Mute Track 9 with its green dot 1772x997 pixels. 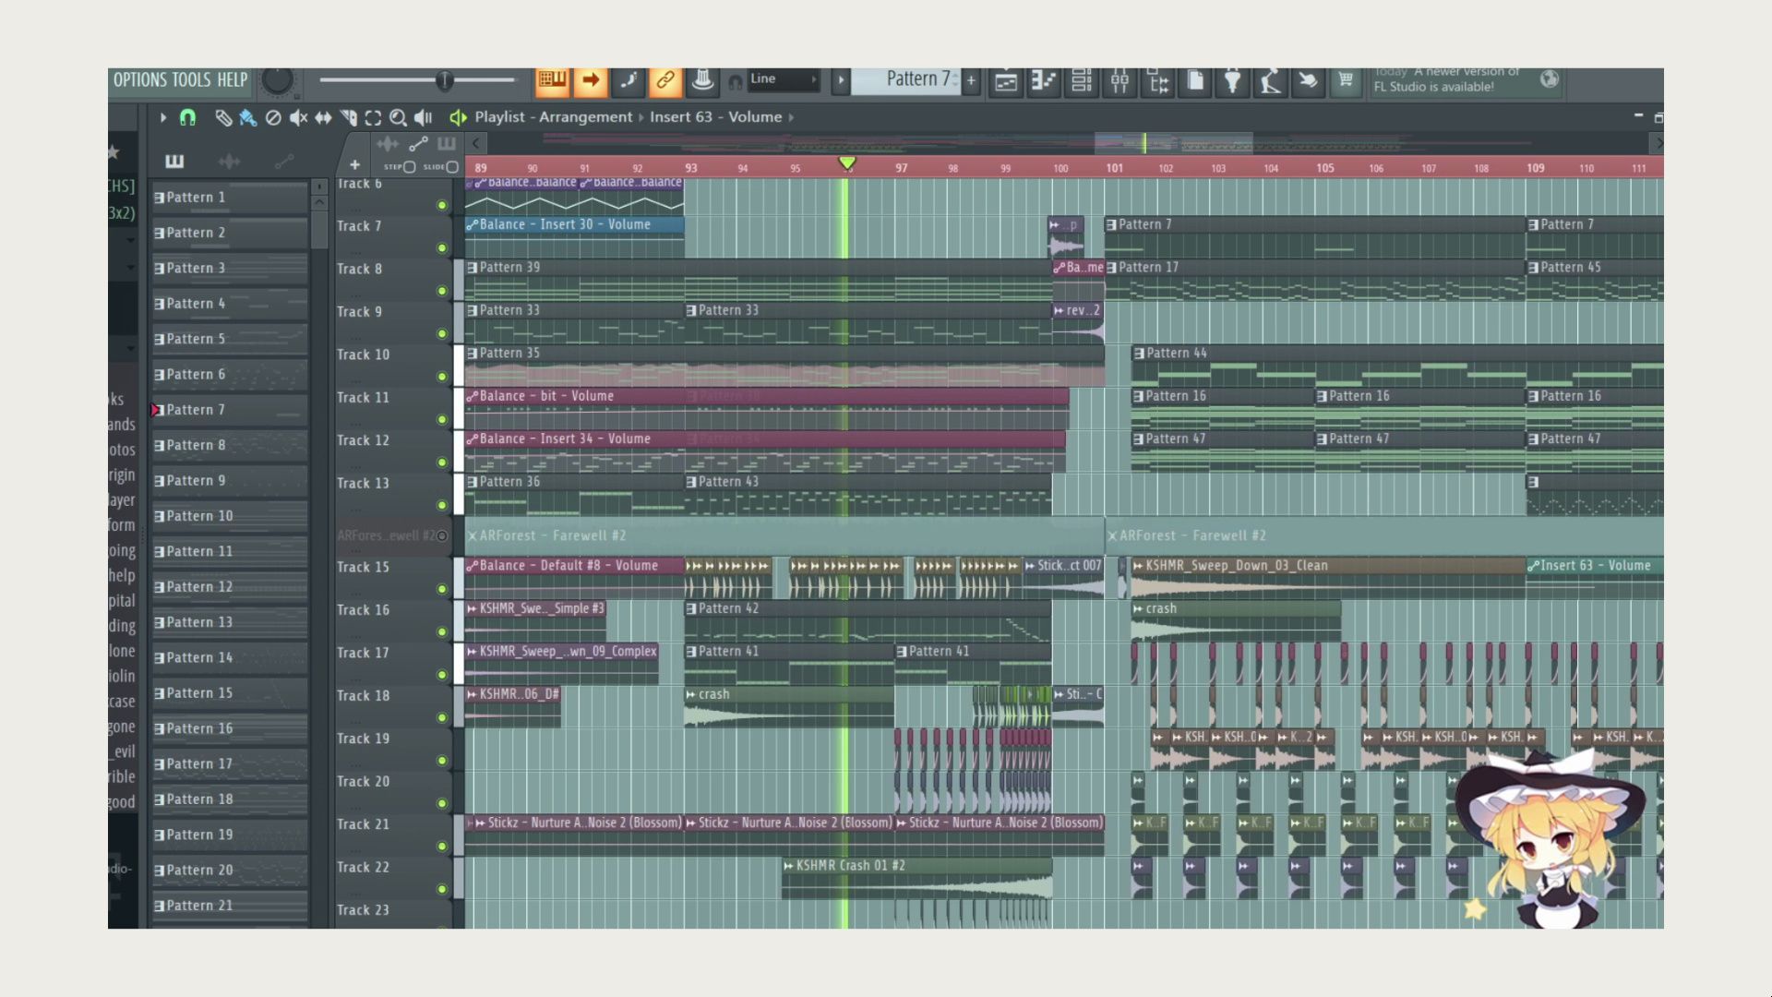tap(441, 334)
